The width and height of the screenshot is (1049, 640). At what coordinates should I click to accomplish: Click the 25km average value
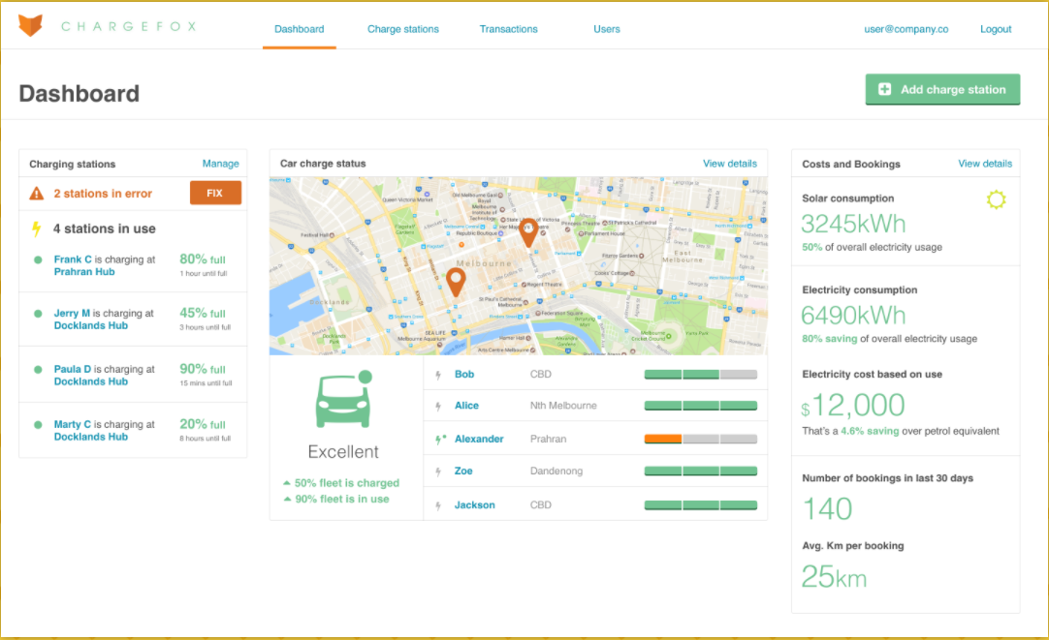[x=834, y=576]
